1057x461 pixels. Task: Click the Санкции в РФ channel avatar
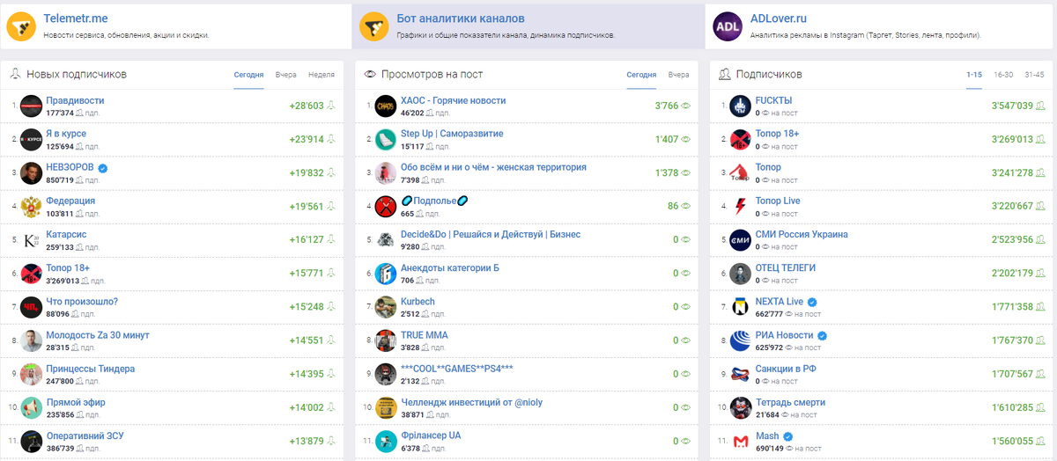(x=741, y=375)
